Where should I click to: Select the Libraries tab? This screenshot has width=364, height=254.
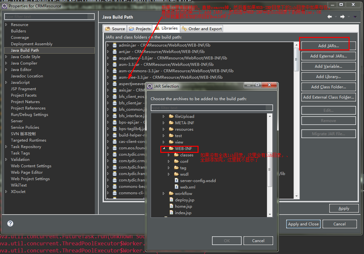(166, 28)
